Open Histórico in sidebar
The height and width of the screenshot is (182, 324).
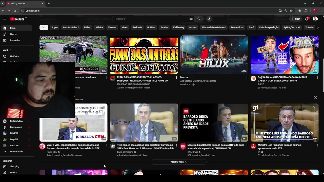16,56
